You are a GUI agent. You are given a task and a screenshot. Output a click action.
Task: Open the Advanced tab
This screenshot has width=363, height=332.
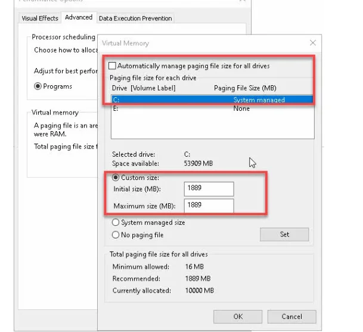pos(79,17)
